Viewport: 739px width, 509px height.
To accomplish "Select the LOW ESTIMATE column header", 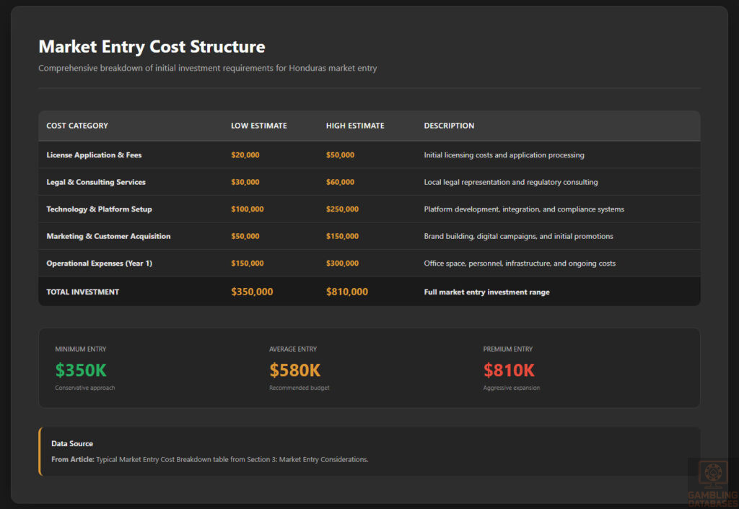I will click(258, 126).
